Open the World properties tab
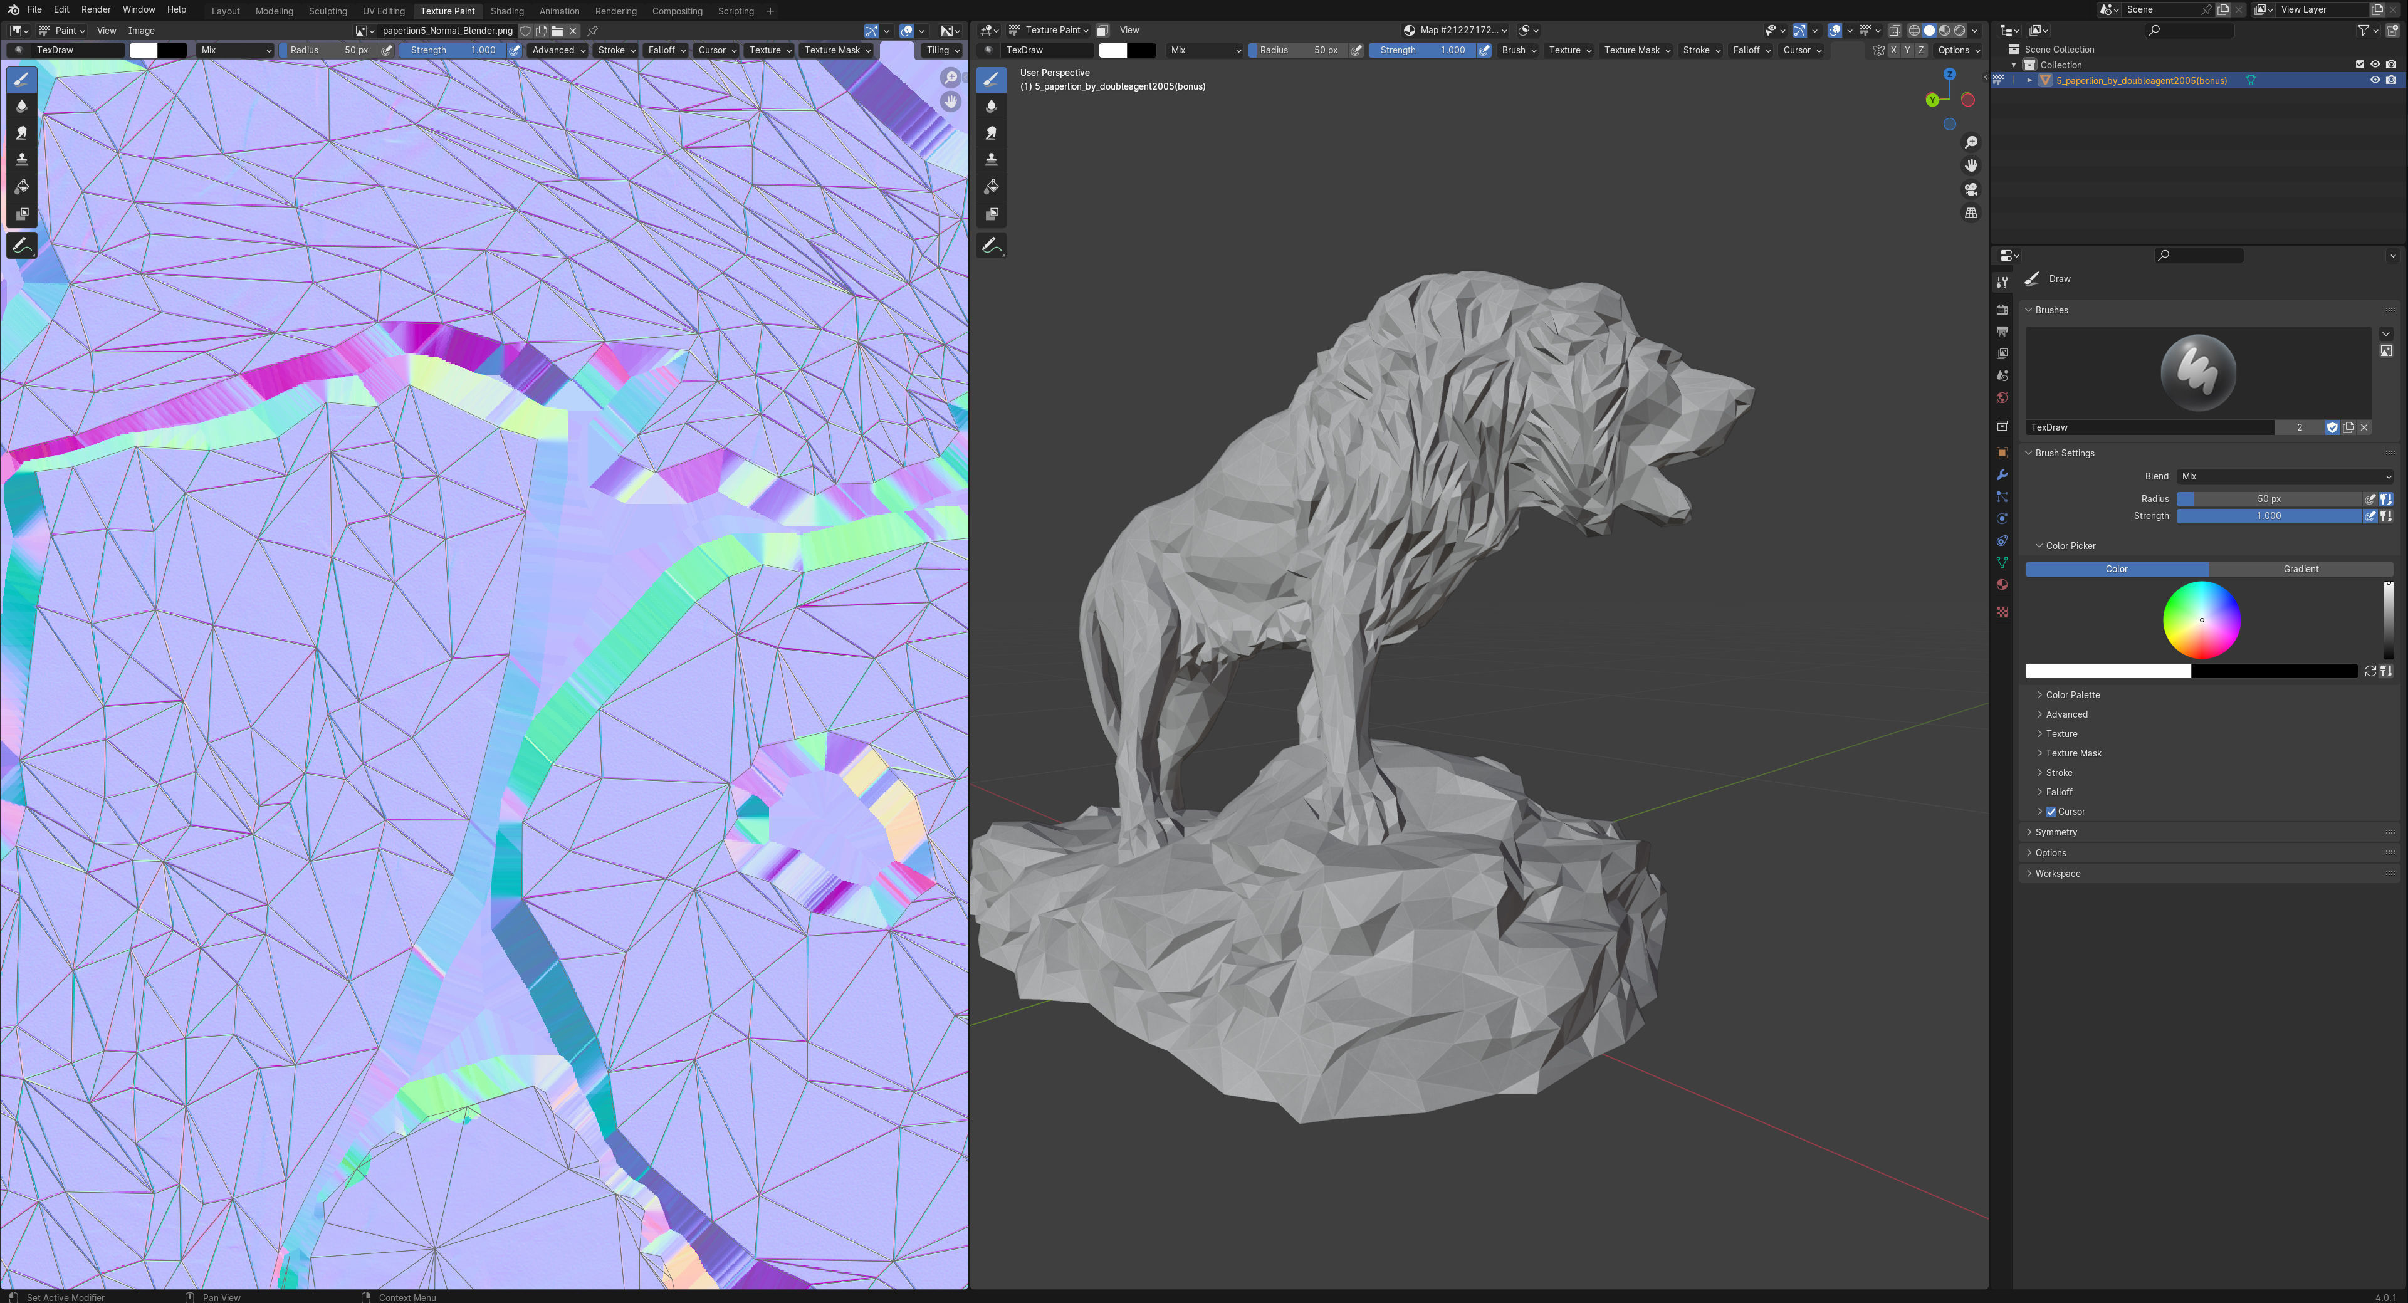The width and height of the screenshot is (2408, 1303). 2001,398
